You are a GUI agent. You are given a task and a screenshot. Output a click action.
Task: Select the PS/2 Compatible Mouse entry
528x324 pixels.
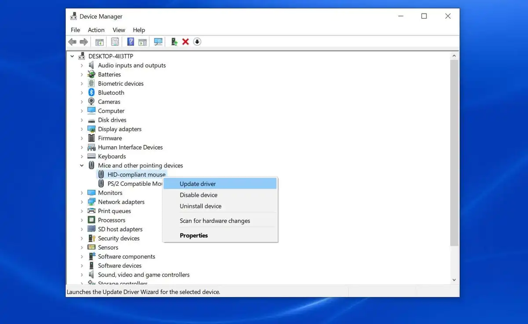point(132,183)
